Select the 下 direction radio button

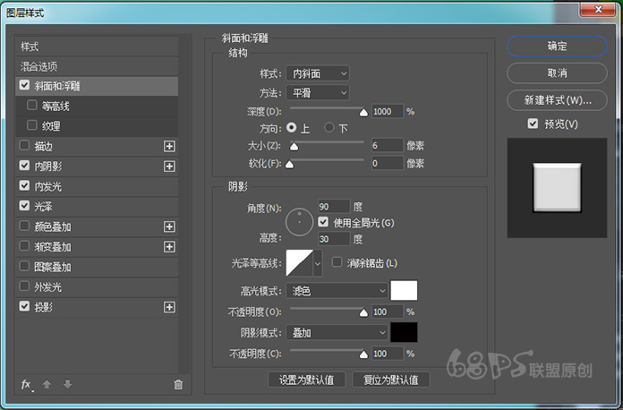(x=329, y=128)
